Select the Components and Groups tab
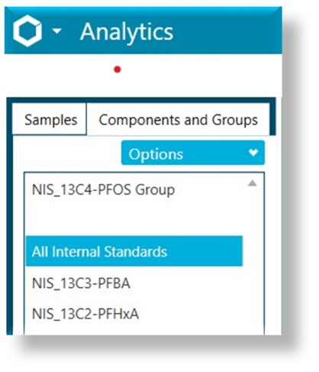Image resolution: width=319 pixels, height=372 pixels. pos(178,119)
